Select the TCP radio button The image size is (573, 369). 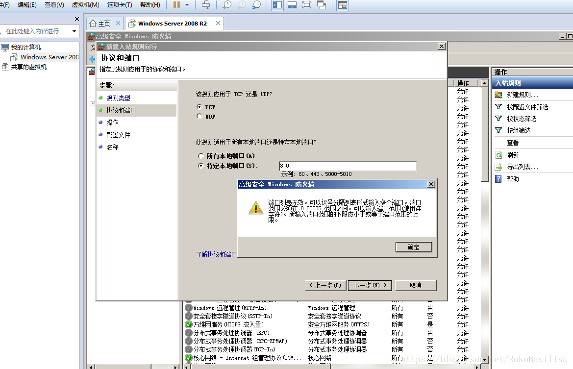click(x=199, y=107)
